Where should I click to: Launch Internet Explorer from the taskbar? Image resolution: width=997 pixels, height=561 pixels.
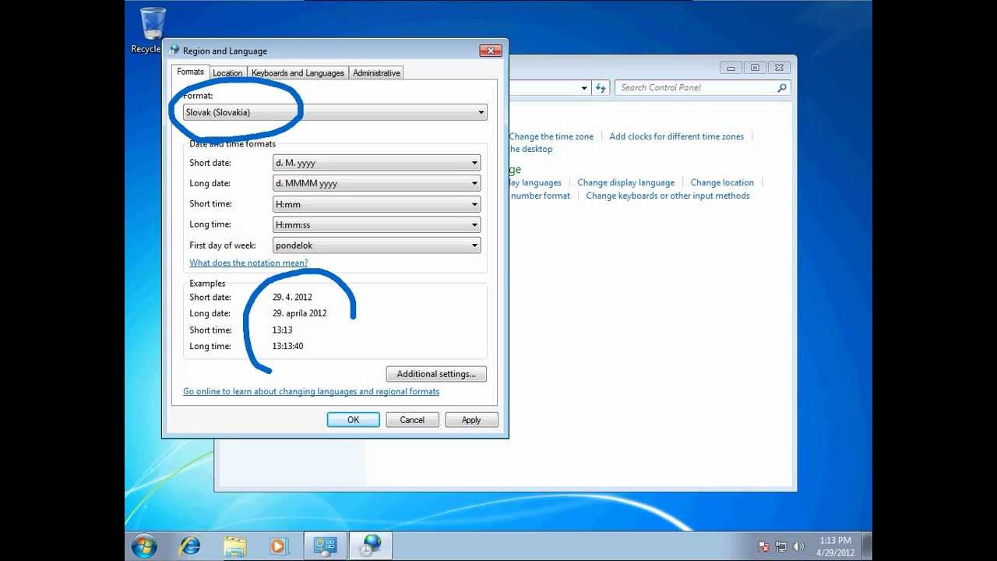click(189, 546)
